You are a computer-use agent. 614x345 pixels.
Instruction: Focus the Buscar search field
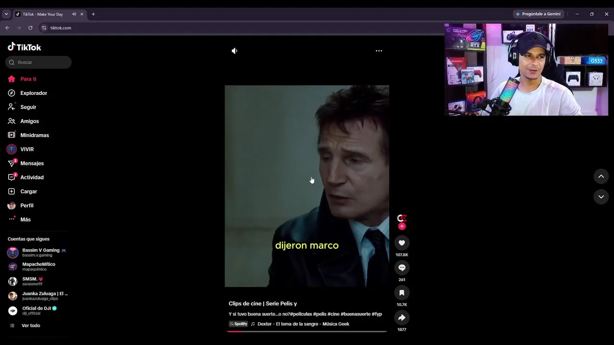click(x=38, y=62)
